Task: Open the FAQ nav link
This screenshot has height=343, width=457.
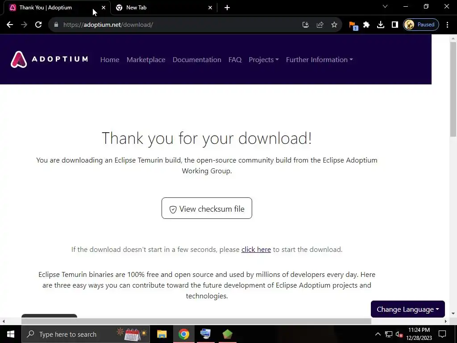Action: click(235, 59)
